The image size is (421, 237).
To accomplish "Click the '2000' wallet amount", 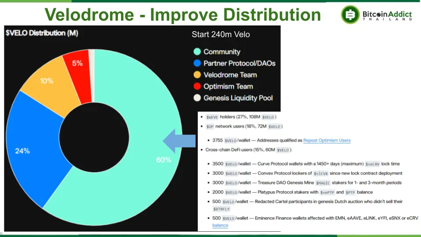I will 218,192.
